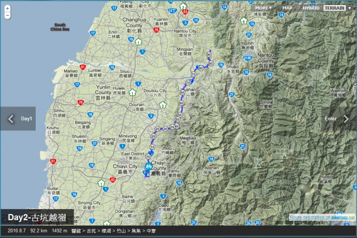Click the 80 km route marker
The image size is (357, 238).
[201, 68]
